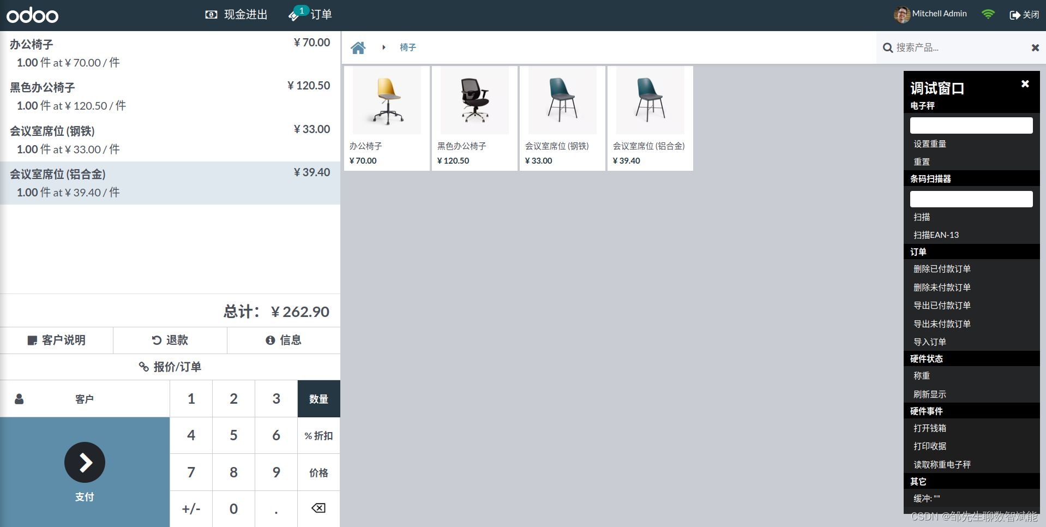
Task: Tap the decimal point key
Action: 276,509
